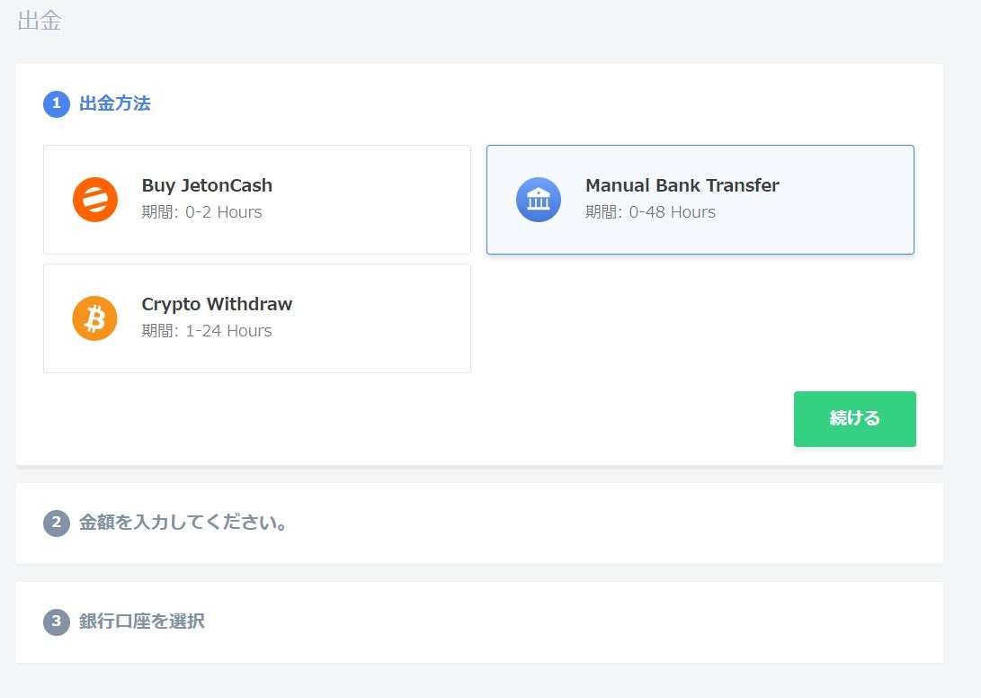Click the 出金 page heading
This screenshot has height=698, width=981.
[x=40, y=21]
